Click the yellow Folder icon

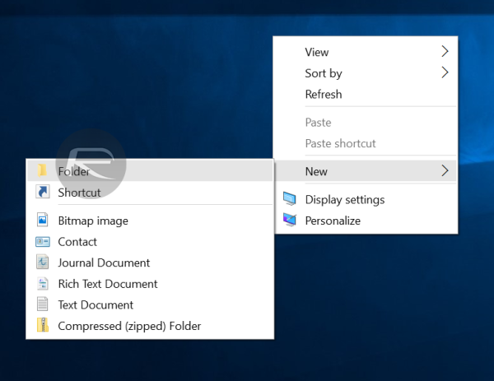(42, 170)
